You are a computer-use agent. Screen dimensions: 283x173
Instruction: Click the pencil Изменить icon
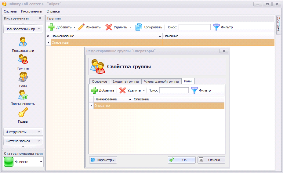[x=81, y=27]
